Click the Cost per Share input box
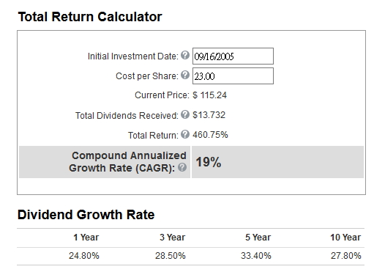Viewport: 374px width, 272px height. 233,76
